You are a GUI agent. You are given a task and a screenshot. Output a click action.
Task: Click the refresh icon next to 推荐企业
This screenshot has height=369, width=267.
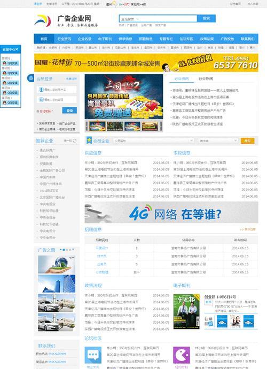point(75,141)
